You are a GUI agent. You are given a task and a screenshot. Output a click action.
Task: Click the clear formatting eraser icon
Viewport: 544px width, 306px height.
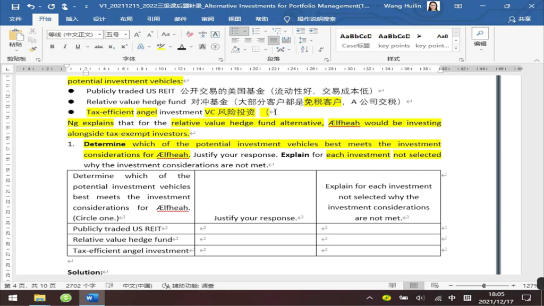(189, 34)
